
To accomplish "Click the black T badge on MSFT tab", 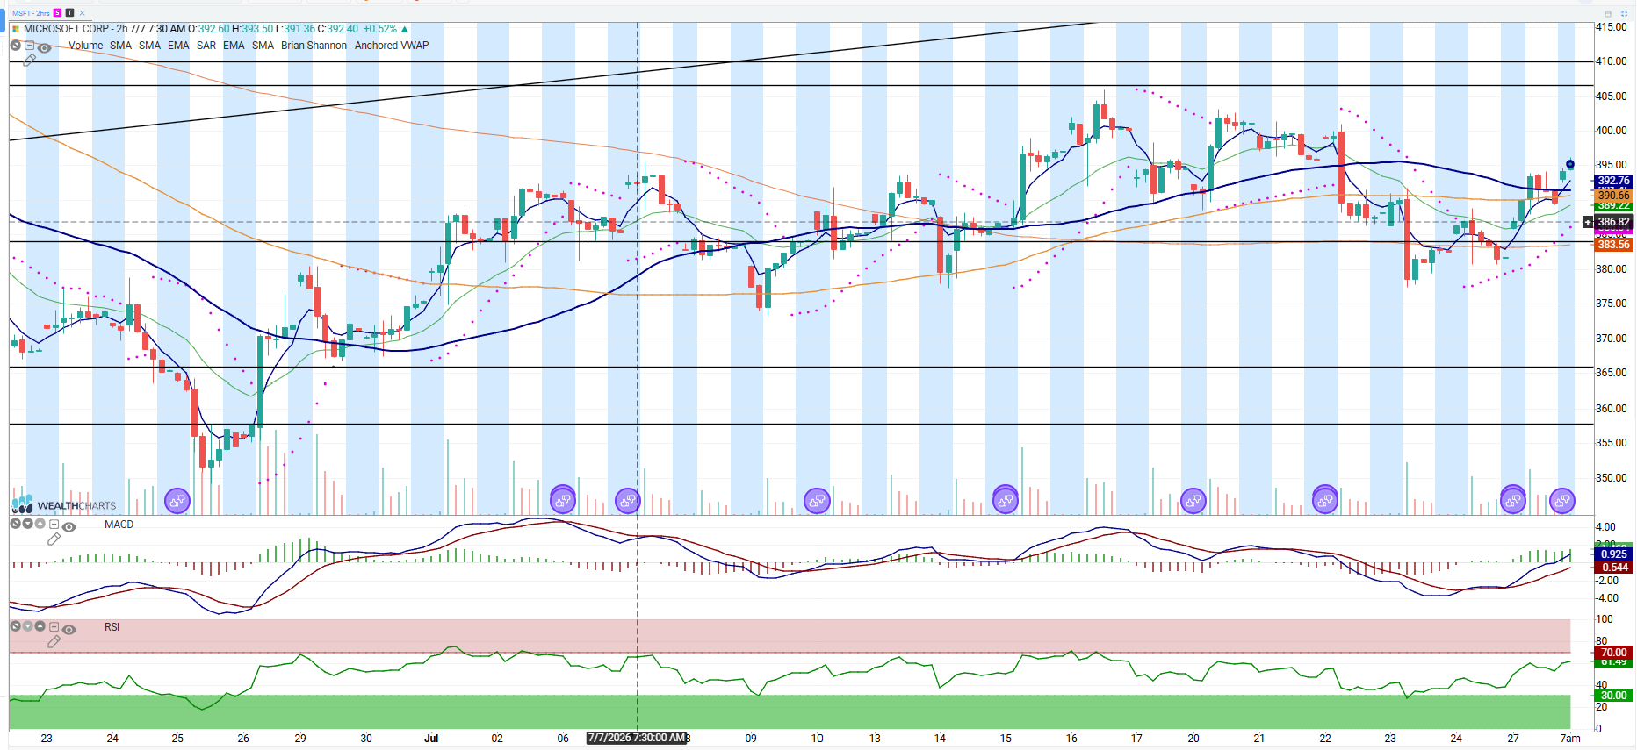I will pyautogui.click(x=70, y=13).
